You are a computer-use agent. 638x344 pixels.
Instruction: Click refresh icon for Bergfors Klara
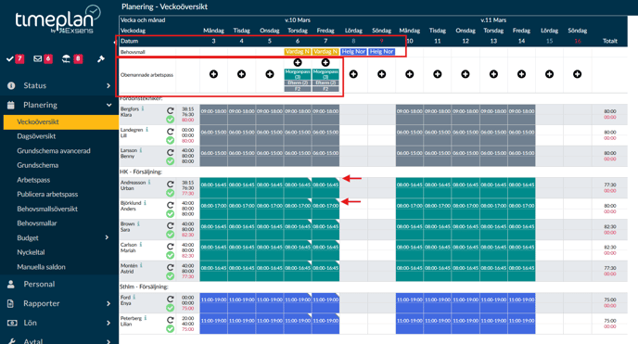point(170,110)
